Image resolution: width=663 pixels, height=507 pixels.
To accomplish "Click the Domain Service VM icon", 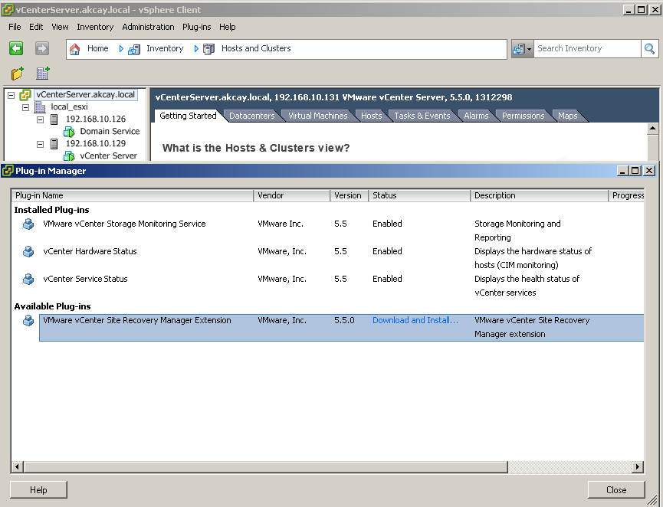I will [x=69, y=132].
